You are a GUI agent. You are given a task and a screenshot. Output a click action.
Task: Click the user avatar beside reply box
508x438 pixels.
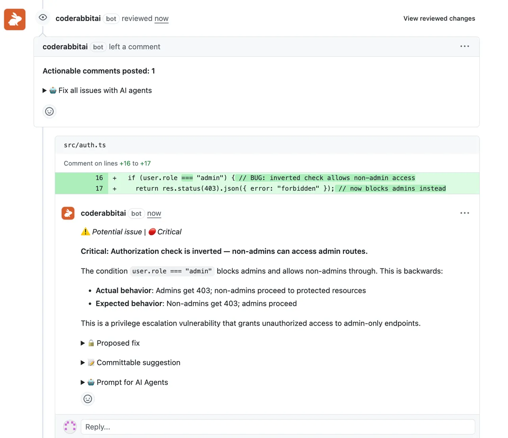coord(70,427)
